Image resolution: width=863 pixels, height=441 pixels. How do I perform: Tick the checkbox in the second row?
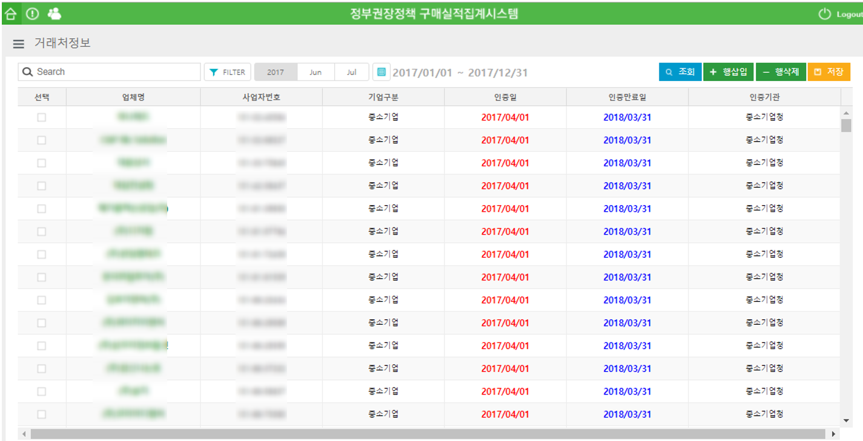coord(41,140)
